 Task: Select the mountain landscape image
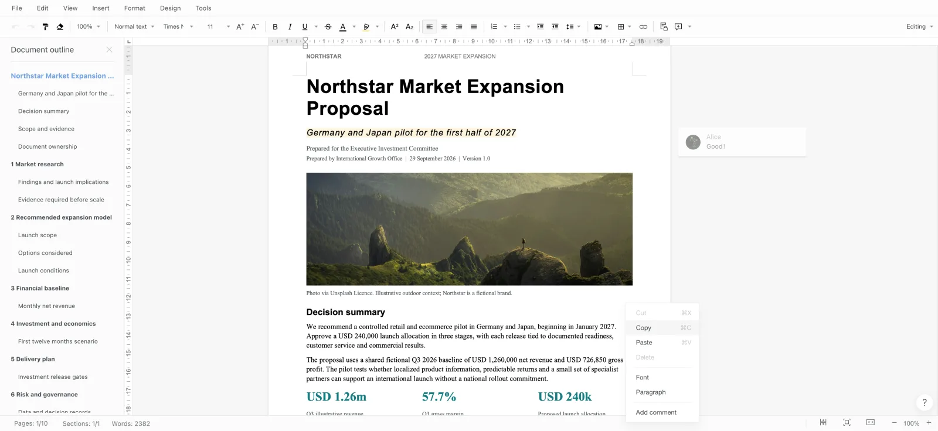click(x=469, y=229)
